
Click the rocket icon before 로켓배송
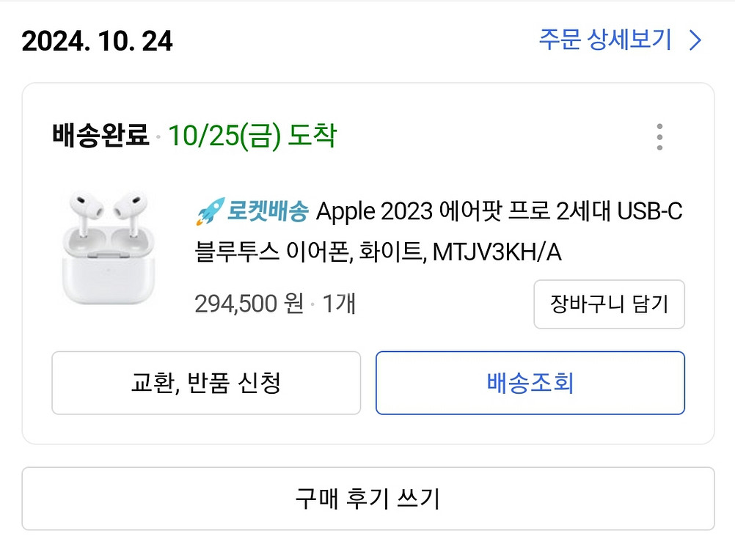(210, 211)
